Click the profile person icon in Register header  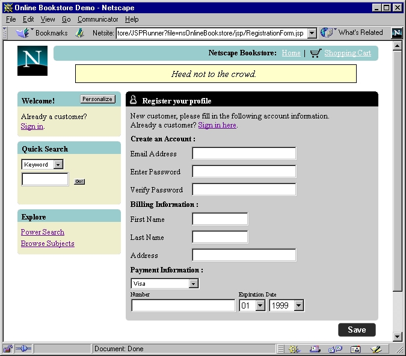[x=133, y=100]
